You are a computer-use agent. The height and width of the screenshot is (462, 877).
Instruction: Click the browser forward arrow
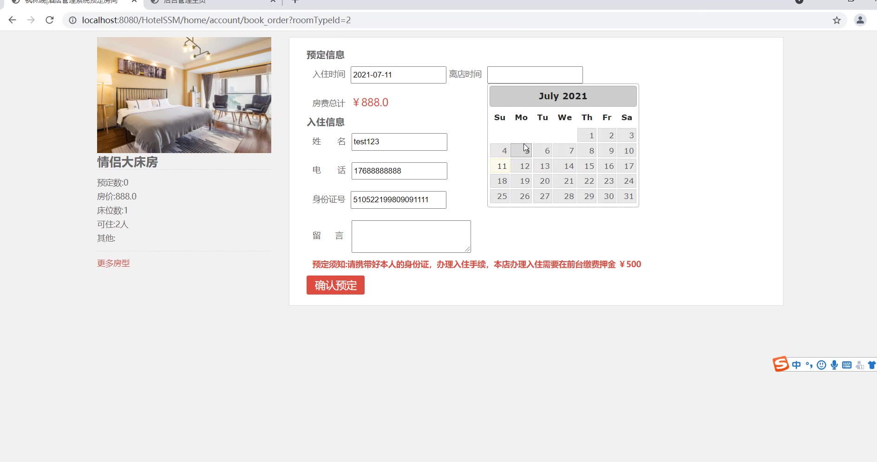[x=31, y=20]
